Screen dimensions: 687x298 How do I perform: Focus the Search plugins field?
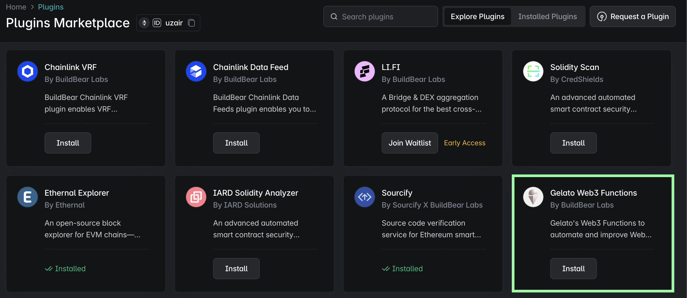[381, 16]
